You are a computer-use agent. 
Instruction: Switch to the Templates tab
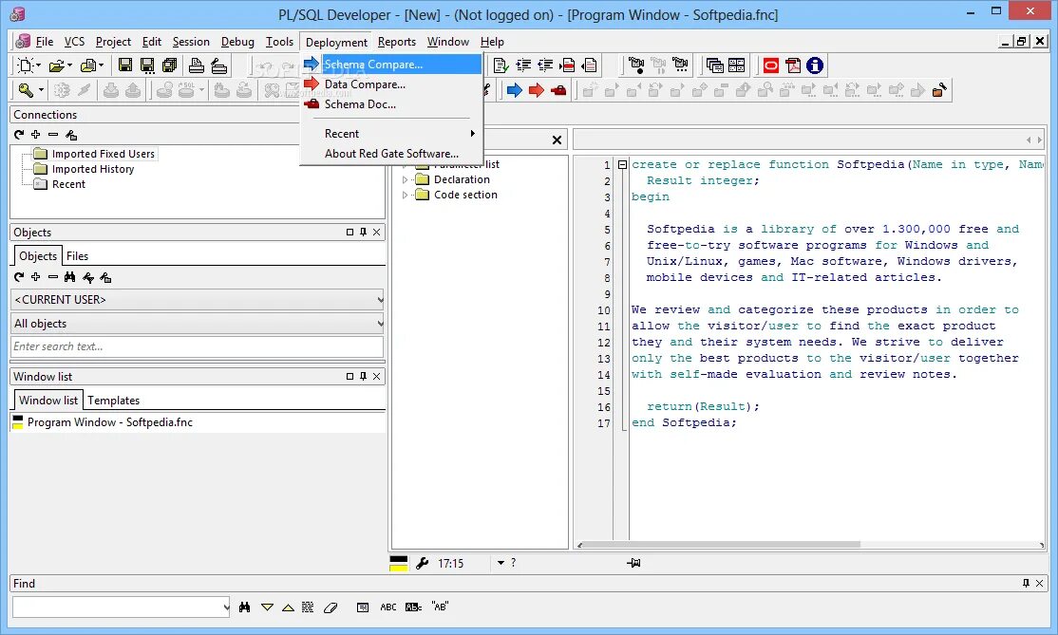pyautogui.click(x=113, y=401)
